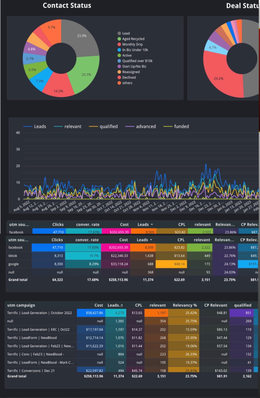Open the Terrific Lead Generation October 2022 campaign
Image resolution: width=260 pixels, height=398 pixels.
click(39, 313)
